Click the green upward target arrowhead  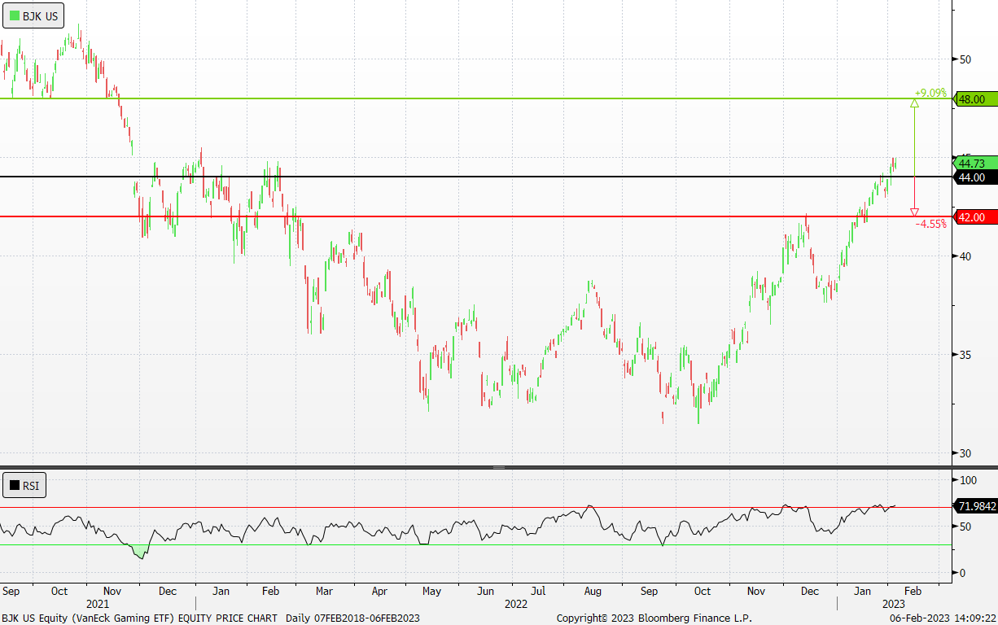pyautogui.click(x=914, y=103)
